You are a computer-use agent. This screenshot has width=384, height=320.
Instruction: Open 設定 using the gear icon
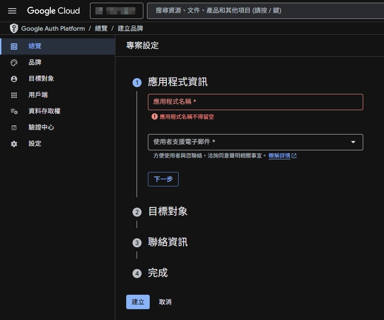pyautogui.click(x=14, y=144)
